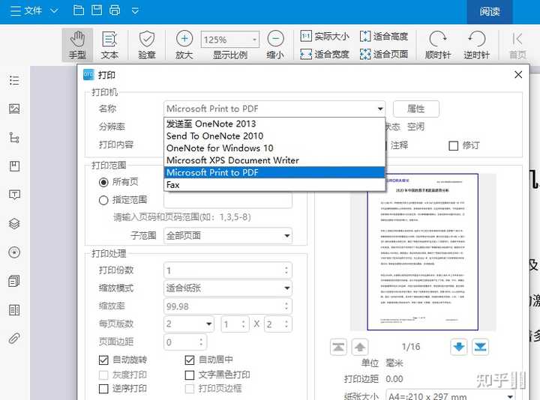
Task: Select the 文本 text tool
Action: tap(109, 45)
